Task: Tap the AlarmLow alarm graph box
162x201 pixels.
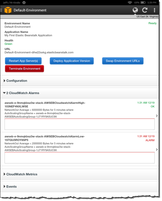Action: 80,158
